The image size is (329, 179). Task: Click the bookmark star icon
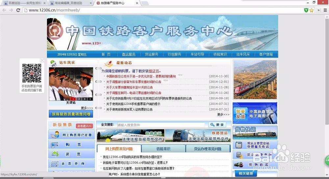click(x=312, y=10)
